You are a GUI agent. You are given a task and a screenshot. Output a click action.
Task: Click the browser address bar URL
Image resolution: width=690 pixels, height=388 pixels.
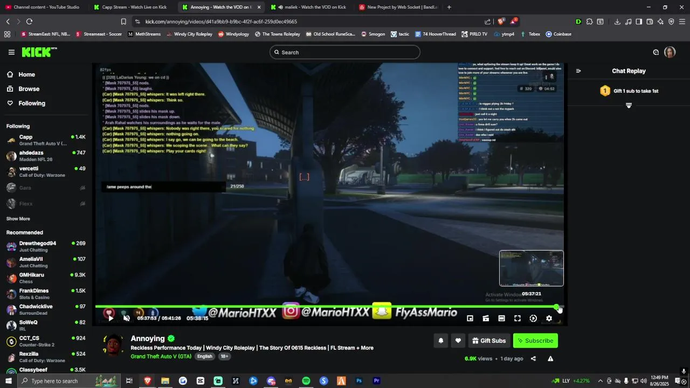tap(221, 22)
